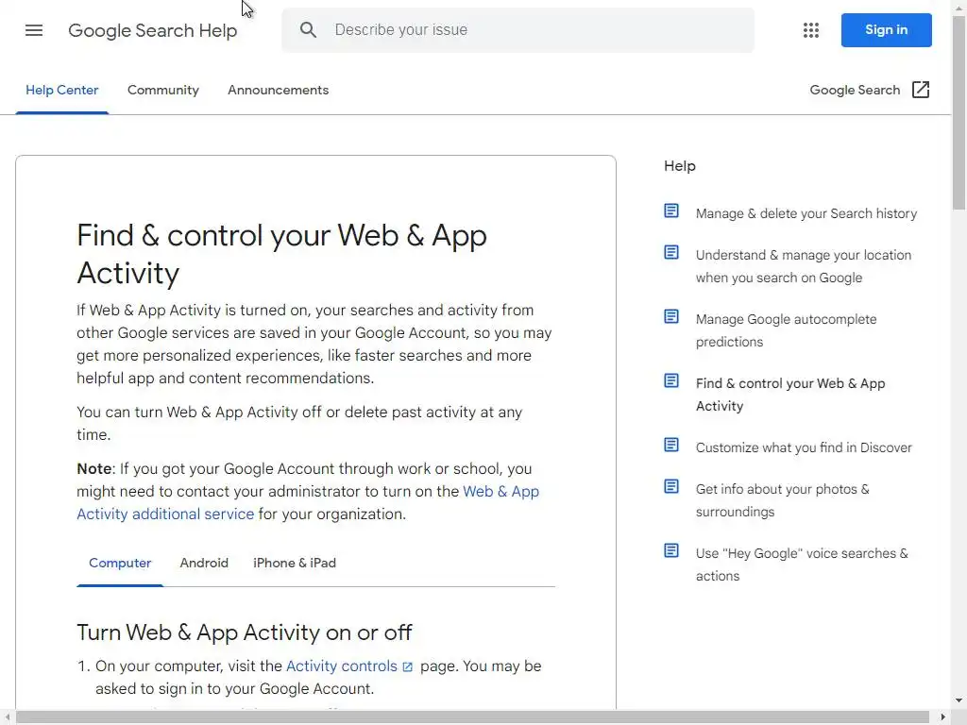The width and height of the screenshot is (967, 725).
Task: Click the Google Search external-link icon
Action: pyautogui.click(x=921, y=90)
